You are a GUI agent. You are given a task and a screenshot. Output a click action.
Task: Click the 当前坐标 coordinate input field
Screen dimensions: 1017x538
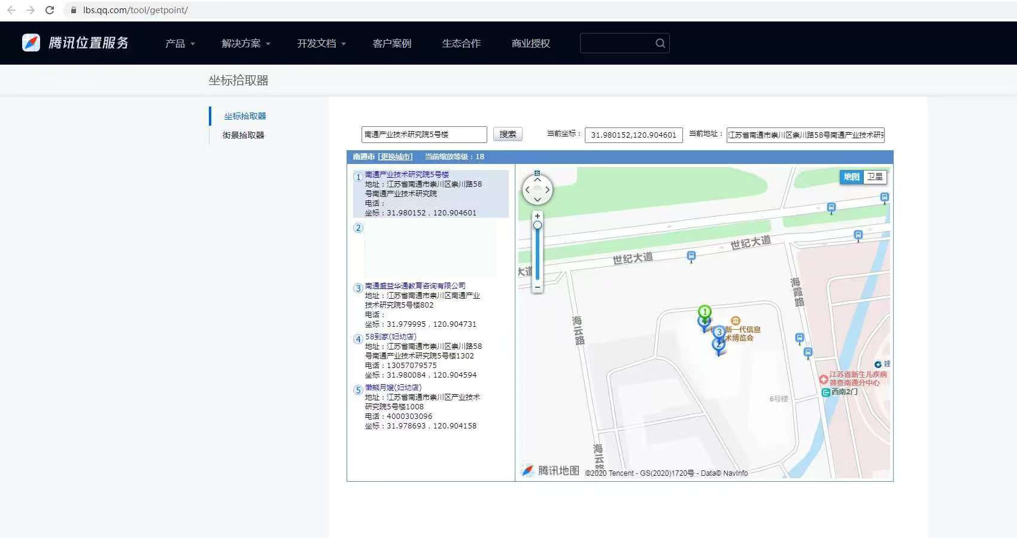pos(633,135)
